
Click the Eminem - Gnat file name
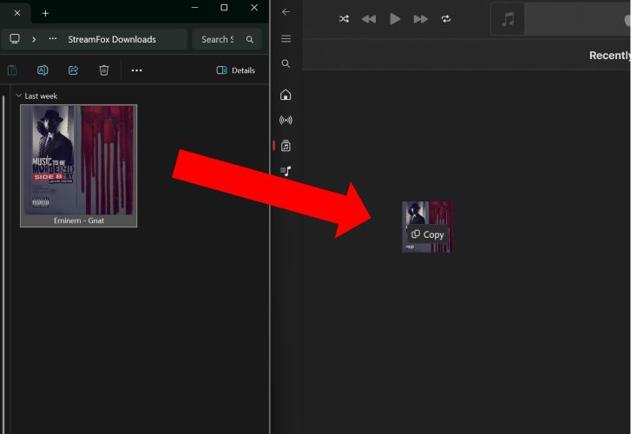(79, 220)
